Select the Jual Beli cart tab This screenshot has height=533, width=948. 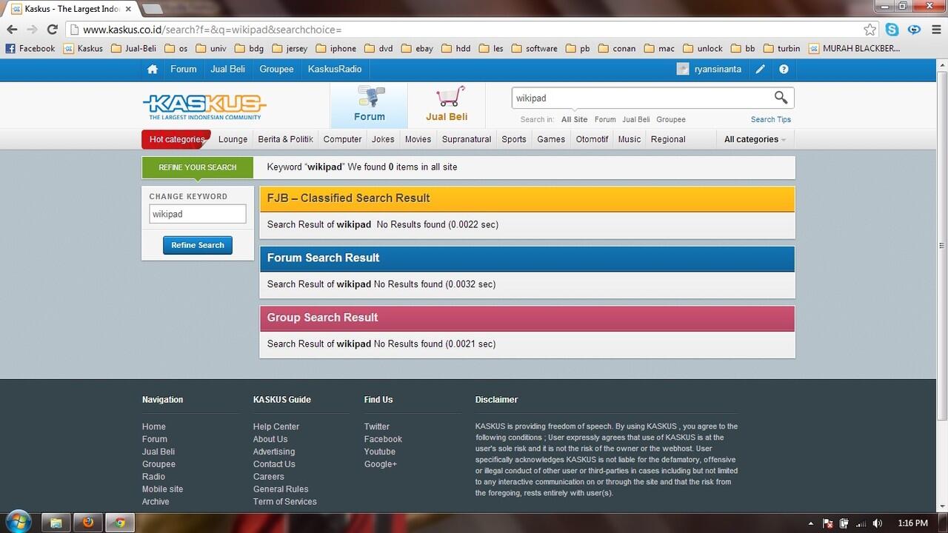point(447,104)
